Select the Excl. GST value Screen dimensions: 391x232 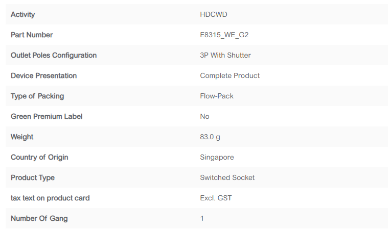(x=216, y=198)
